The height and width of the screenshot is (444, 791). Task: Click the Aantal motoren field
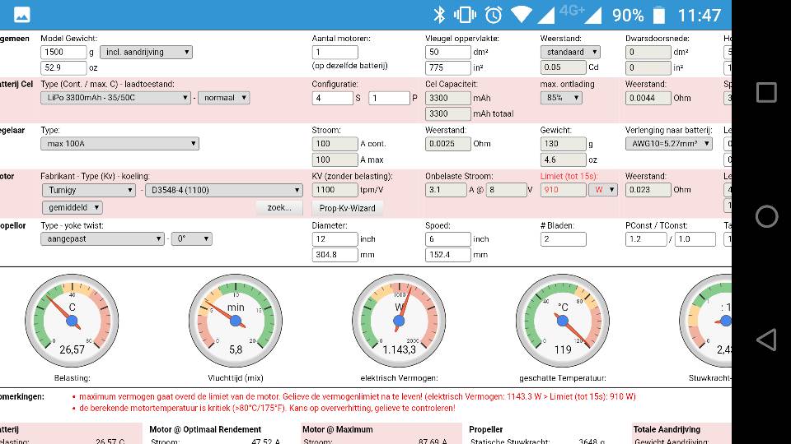[335, 52]
